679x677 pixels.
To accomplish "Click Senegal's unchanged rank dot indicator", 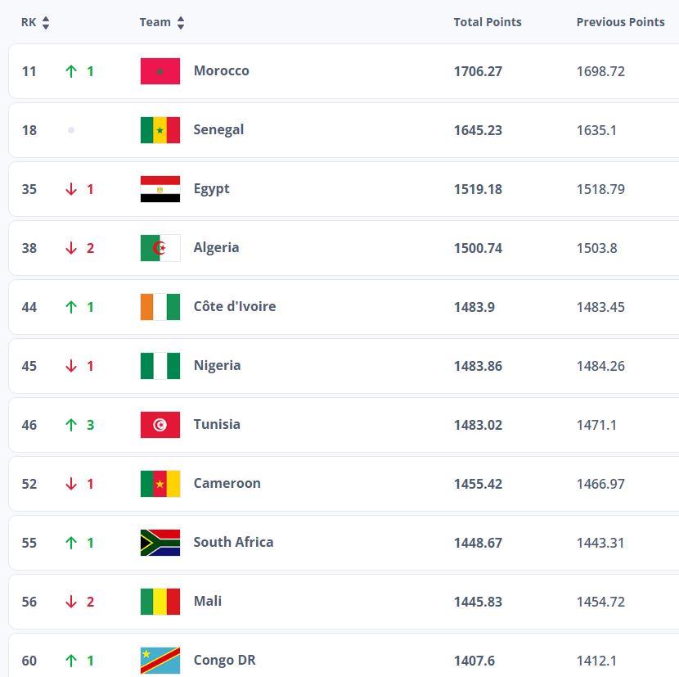I will point(71,130).
